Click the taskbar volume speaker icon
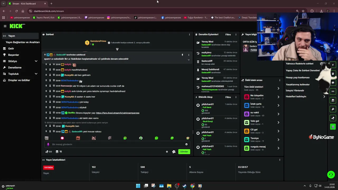Screen dimensions: 338x190 tap(320, 186)
